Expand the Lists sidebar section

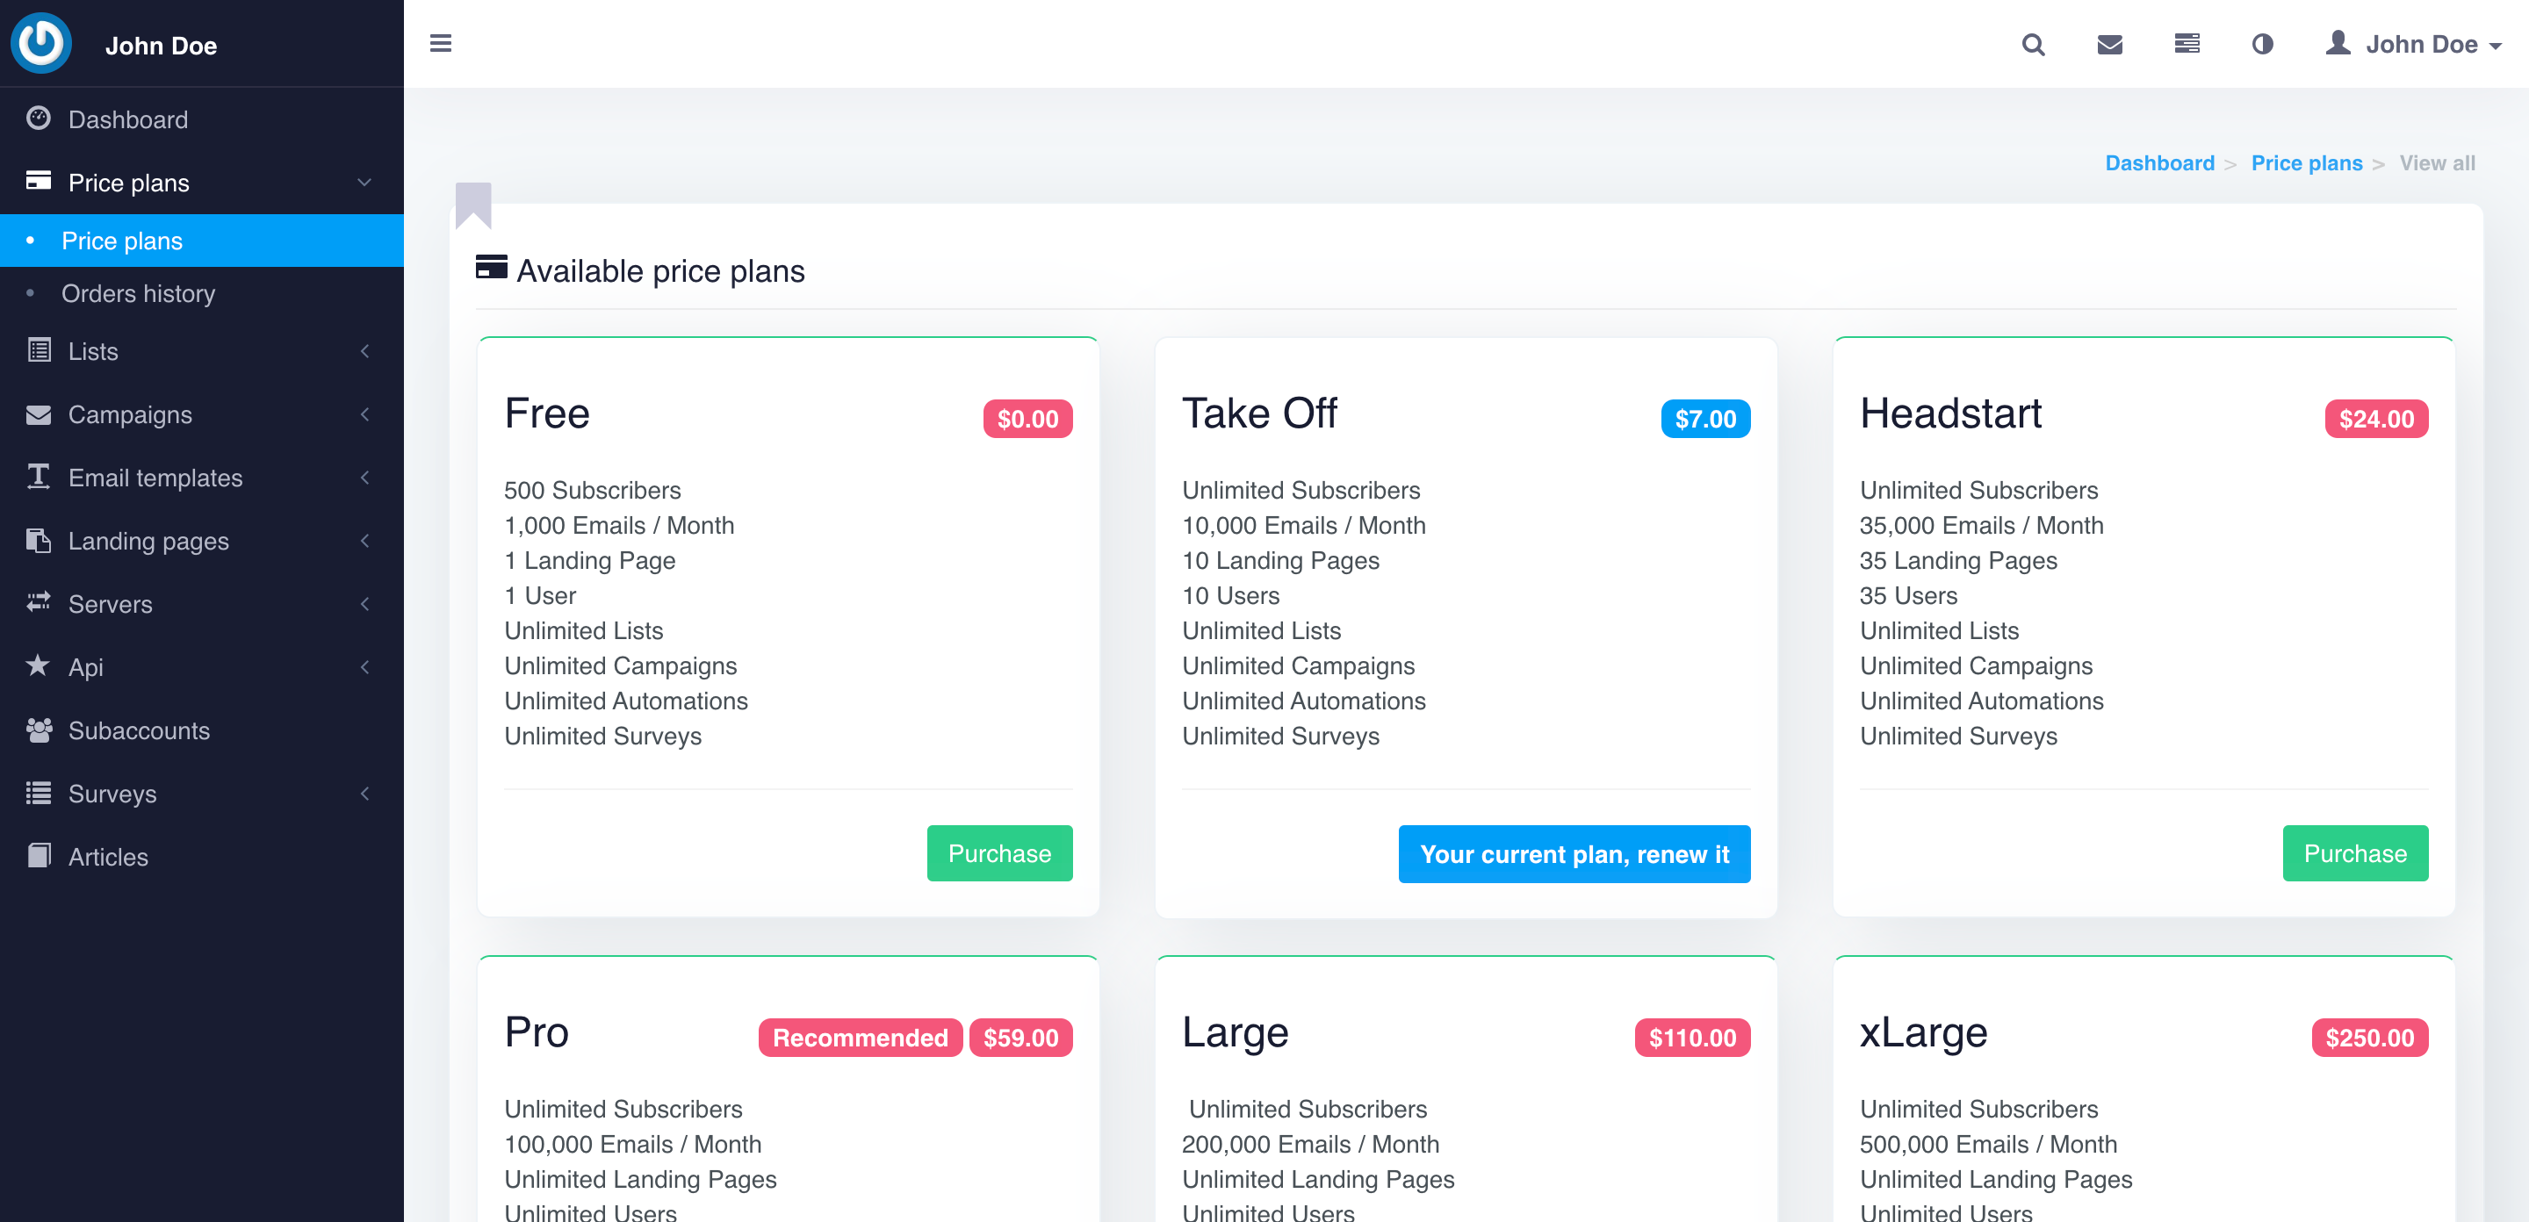click(x=93, y=351)
